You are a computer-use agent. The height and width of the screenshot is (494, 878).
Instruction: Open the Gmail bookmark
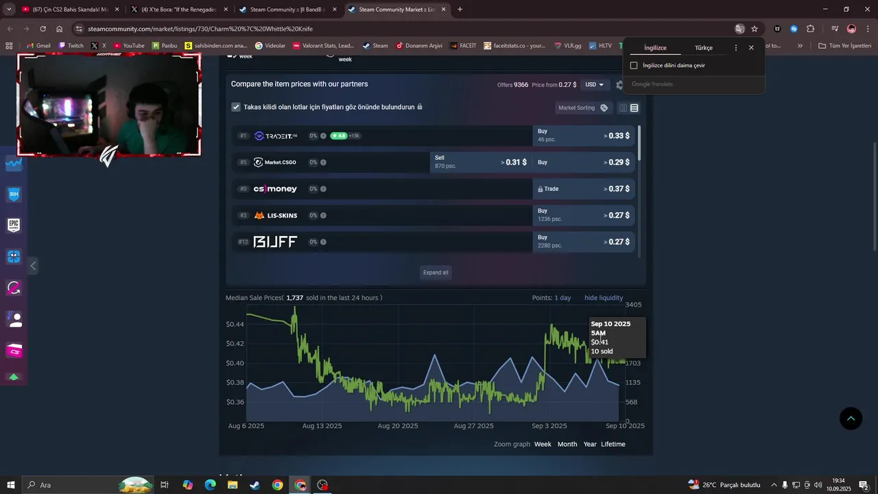click(x=38, y=46)
